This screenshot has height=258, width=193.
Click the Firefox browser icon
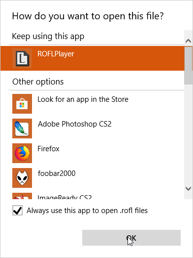tap(22, 153)
